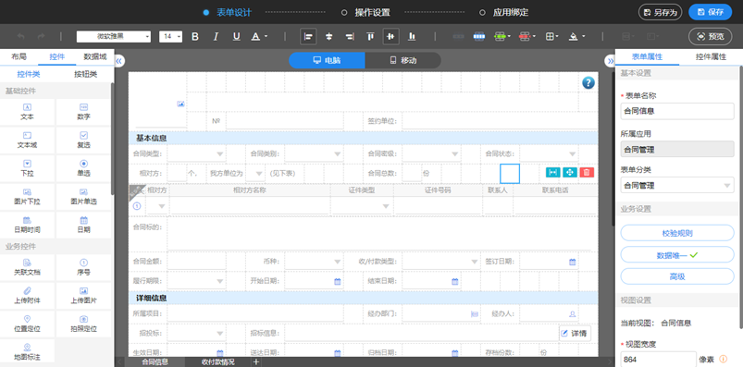Select the 文本域 textarea control

[28, 141]
